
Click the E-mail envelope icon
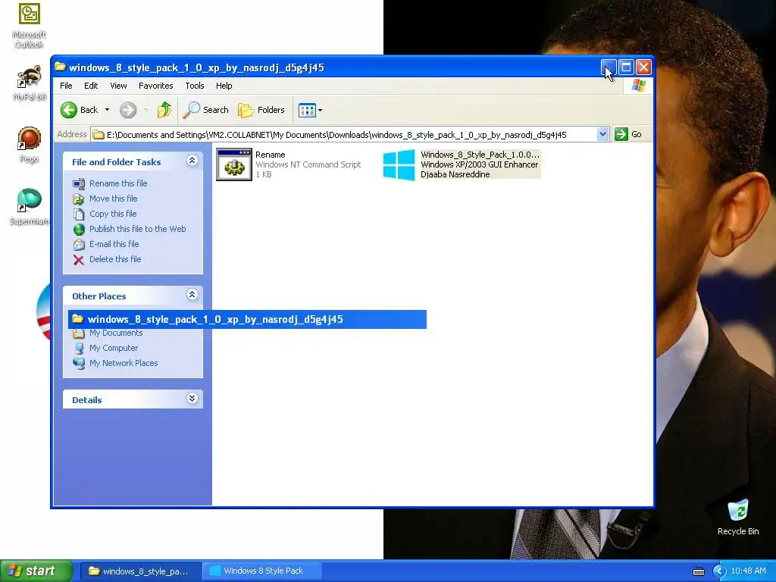(x=79, y=245)
